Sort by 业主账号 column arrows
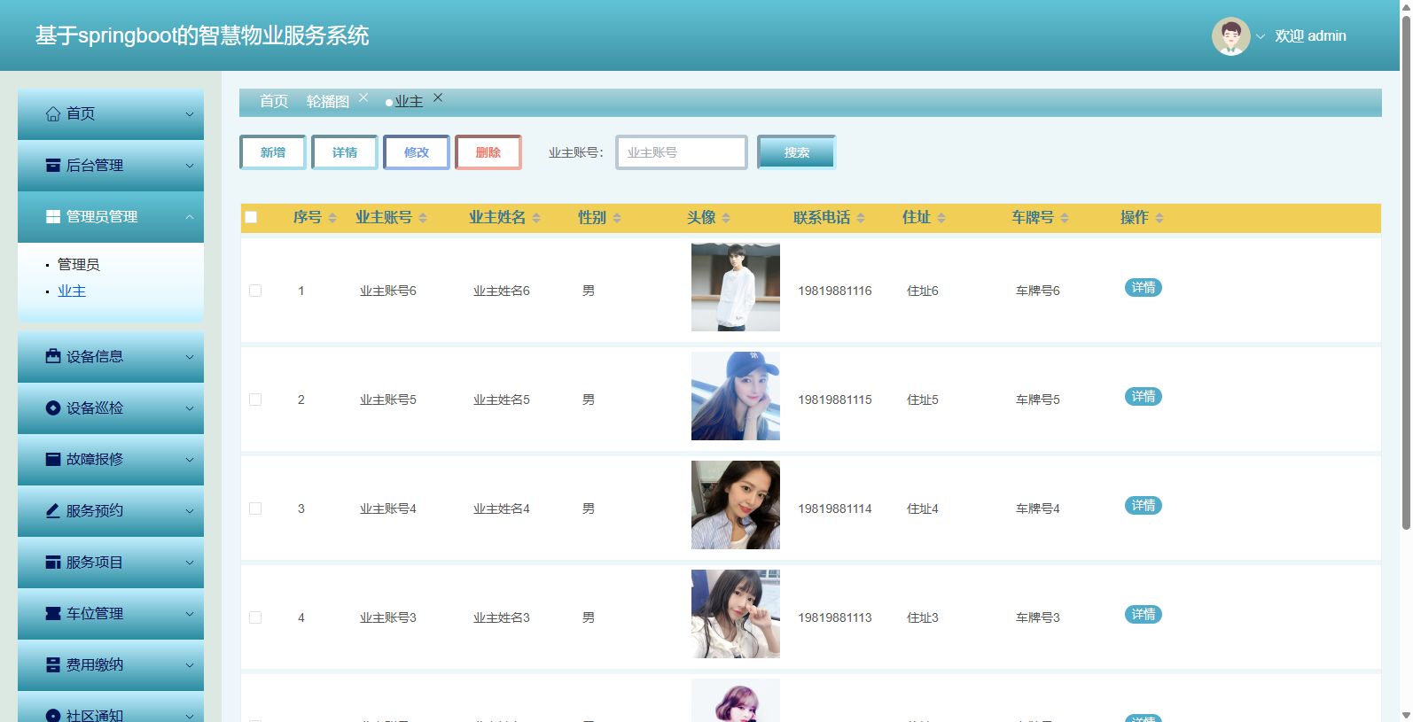The height and width of the screenshot is (722, 1413). coord(423,218)
